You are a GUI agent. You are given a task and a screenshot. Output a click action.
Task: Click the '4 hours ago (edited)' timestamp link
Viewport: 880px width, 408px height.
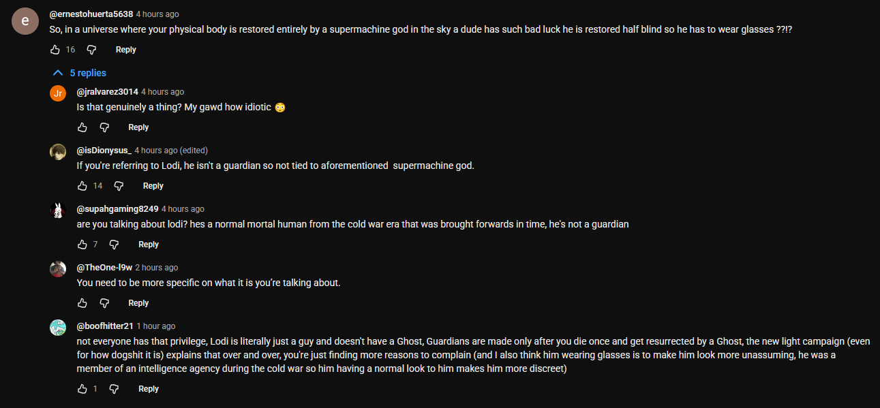171,150
